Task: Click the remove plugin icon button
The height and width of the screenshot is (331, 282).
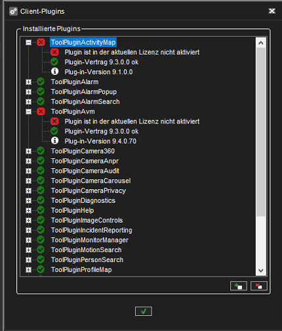Action: [259, 286]
